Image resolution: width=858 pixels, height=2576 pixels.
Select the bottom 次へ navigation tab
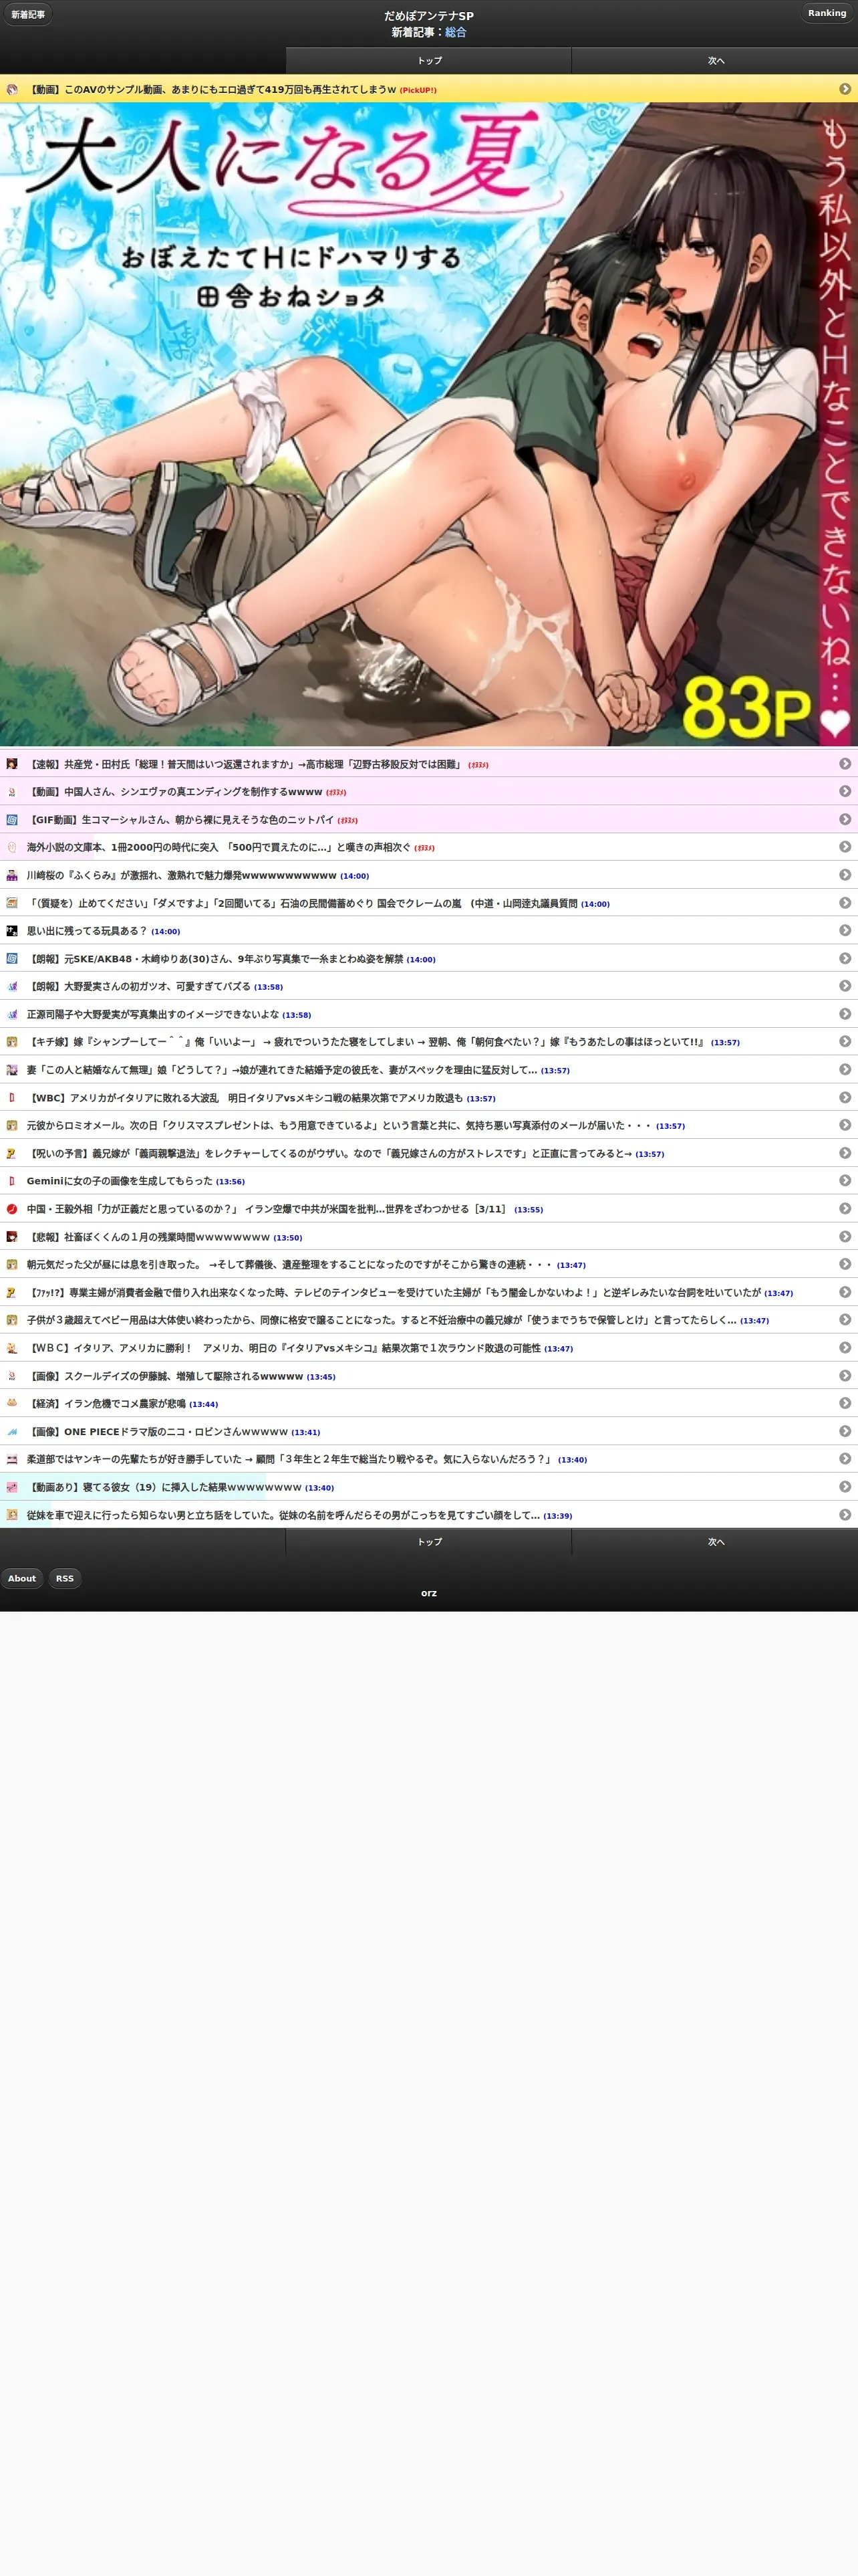[x=715, y=1542]
